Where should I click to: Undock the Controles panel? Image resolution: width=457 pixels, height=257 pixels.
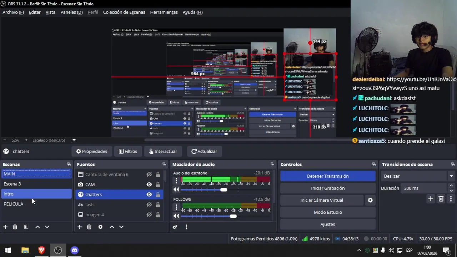374,165
